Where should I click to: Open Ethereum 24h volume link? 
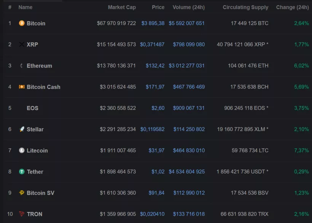[x=186, y=66]
